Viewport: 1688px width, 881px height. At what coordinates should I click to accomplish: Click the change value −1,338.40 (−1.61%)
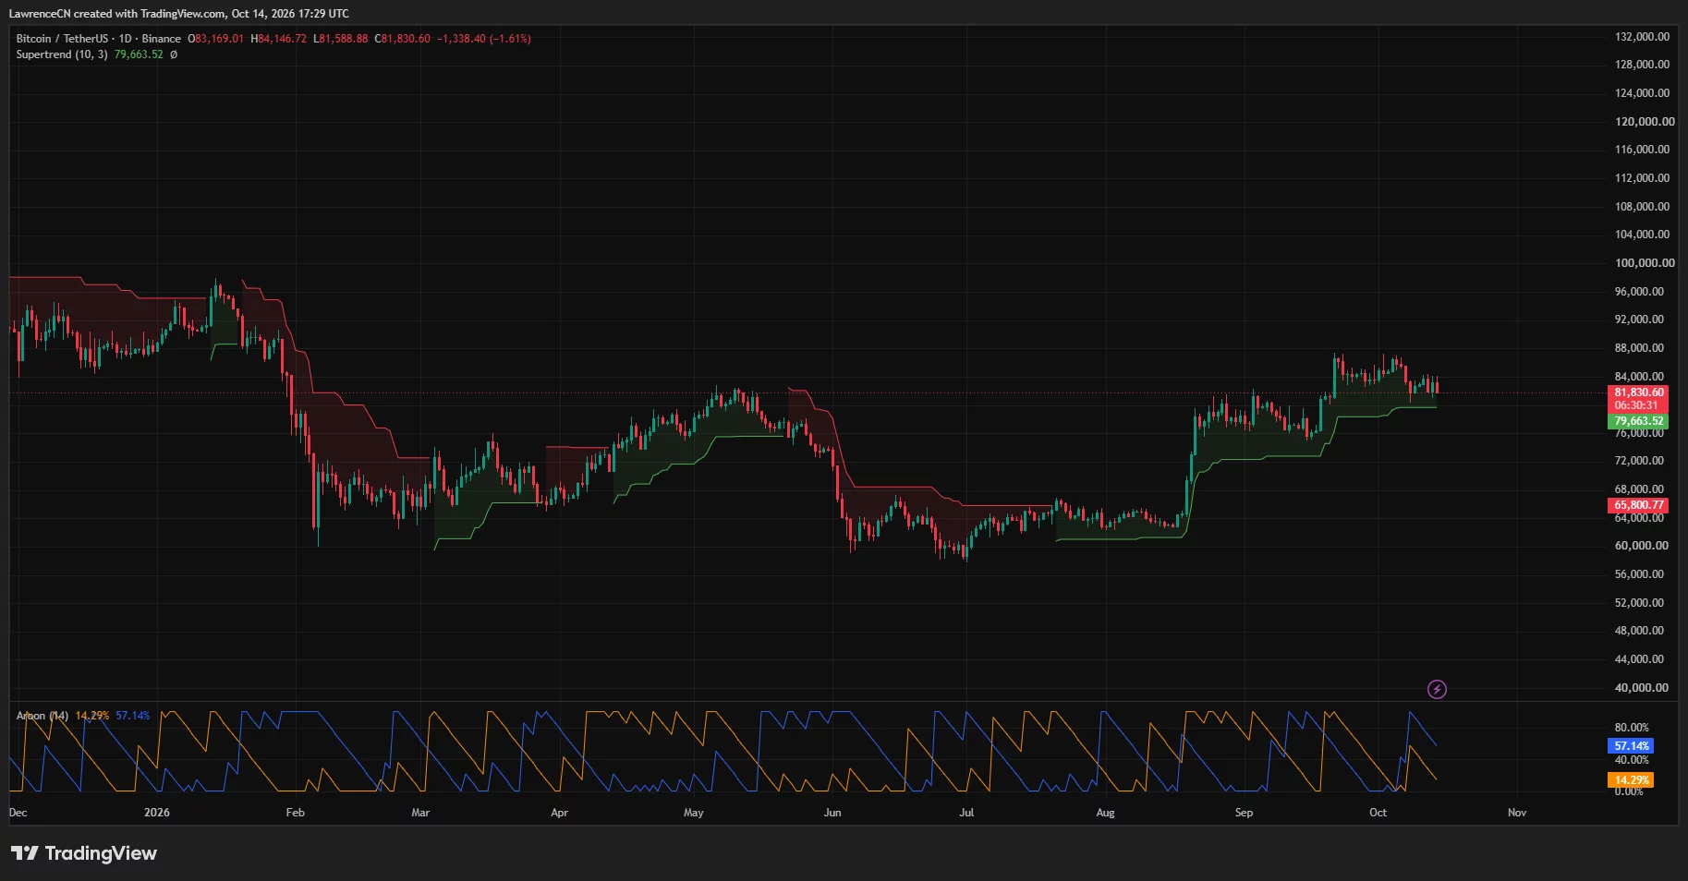coord(483,39)
